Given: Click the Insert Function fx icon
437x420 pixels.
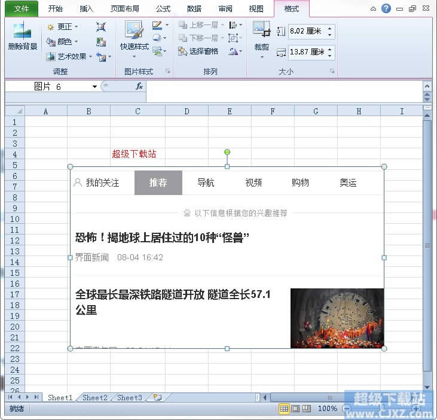Looking at the screenshot, I should [x=139, y=87].
